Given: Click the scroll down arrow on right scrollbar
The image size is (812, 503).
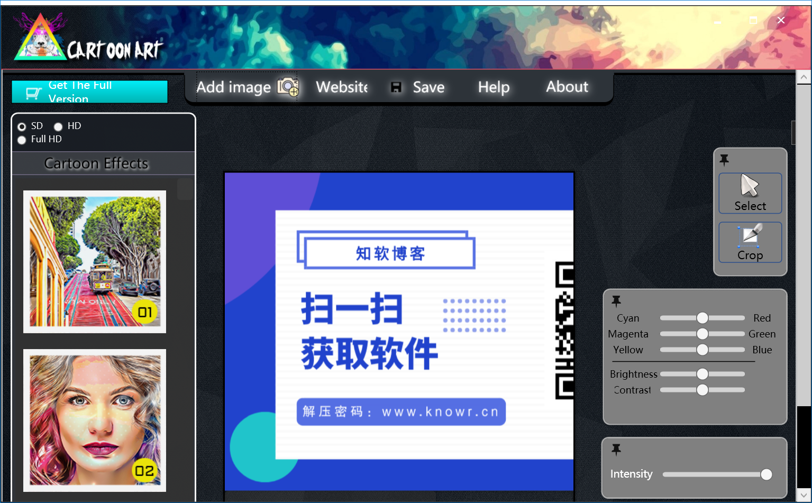Looking at the screenshot, I should click(x=804, y=495).
